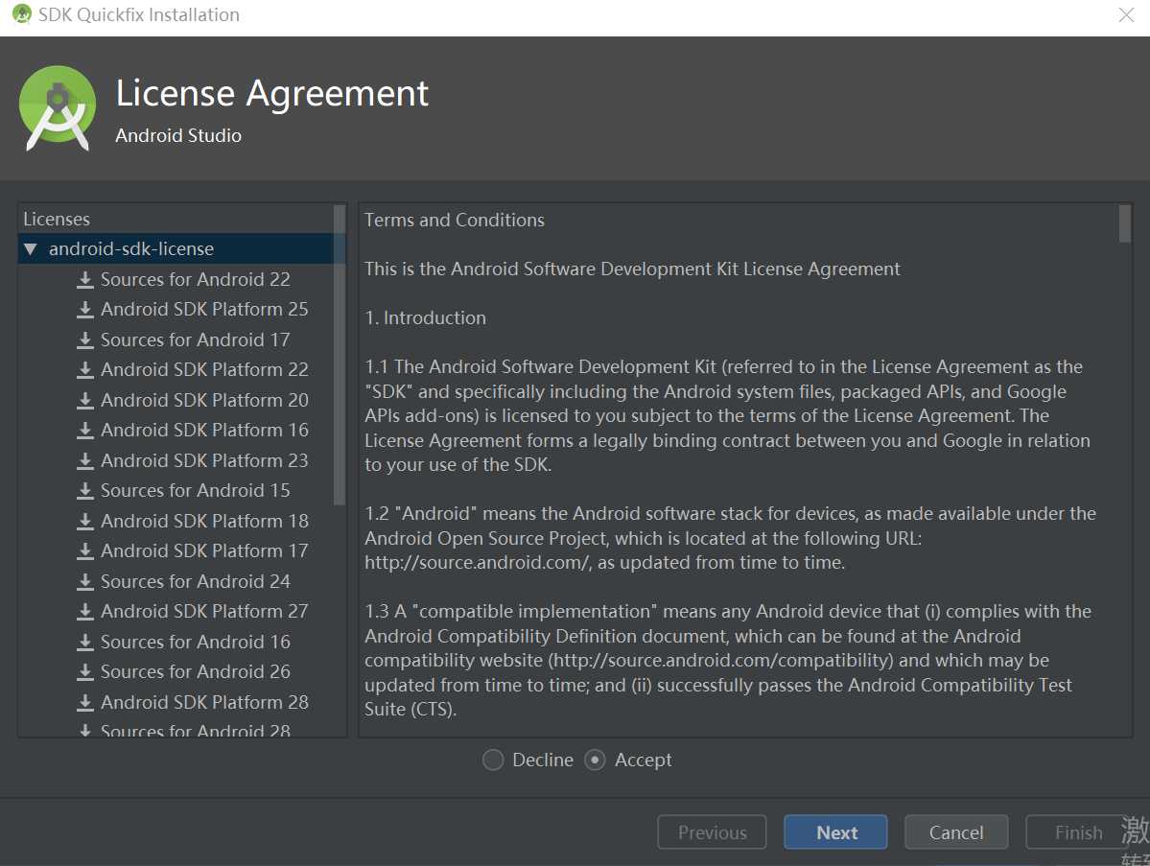Click download icon beside Sources for Android 17
Viewport: 1150px width, 866px height.
(85, 340)
